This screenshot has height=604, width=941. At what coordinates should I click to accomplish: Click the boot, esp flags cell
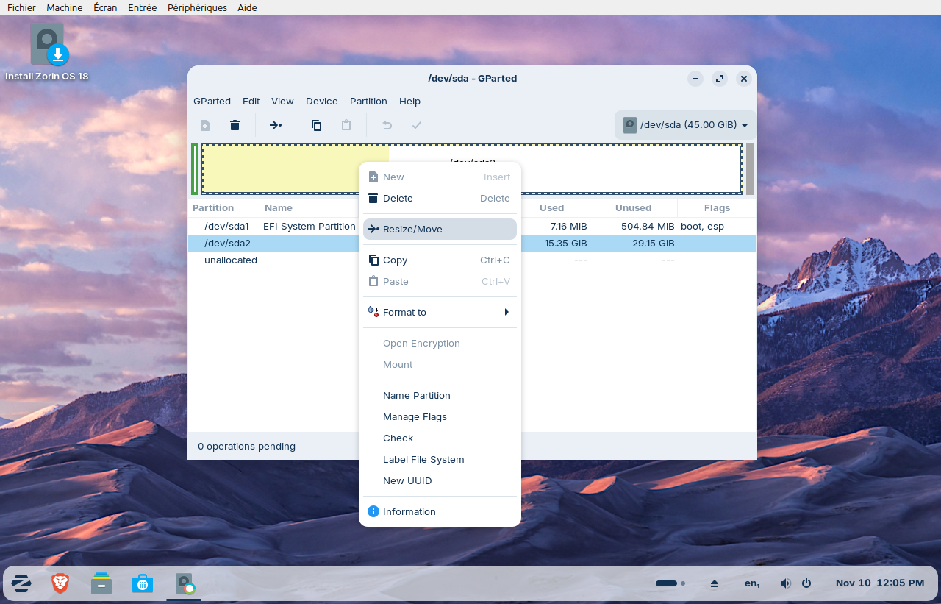tap(702, 226)
